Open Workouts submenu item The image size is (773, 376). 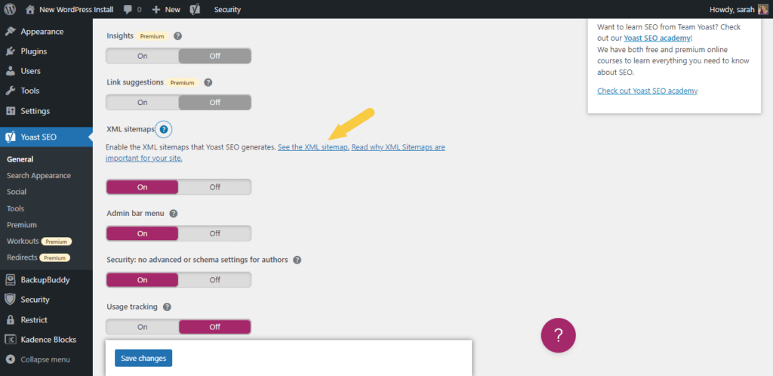coord(23,241)
